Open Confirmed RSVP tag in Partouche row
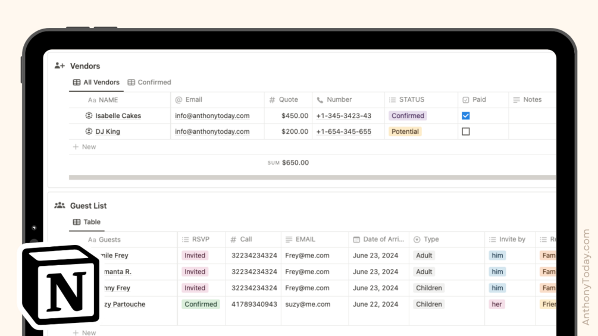Screen dimensions: 598x336 pos(201,304)
